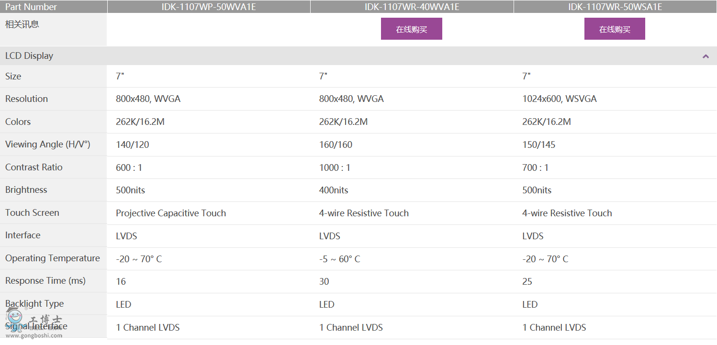Select the IDK-1107WR-50WSA1E column header
The width and height of the screenshot is (717, 345).
coord(615,7)
